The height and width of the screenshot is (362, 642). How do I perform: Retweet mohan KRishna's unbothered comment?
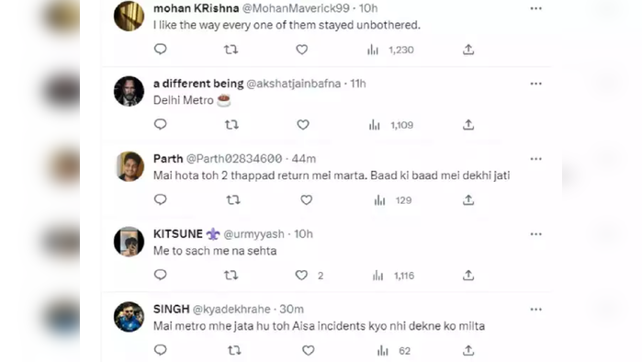point(231,50)
